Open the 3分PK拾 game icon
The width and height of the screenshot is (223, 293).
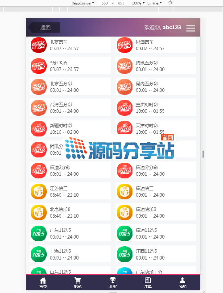coord(39,66)
